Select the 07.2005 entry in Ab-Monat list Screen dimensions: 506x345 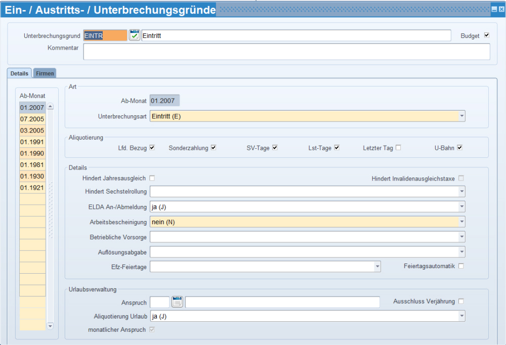(x=32, y=119)
